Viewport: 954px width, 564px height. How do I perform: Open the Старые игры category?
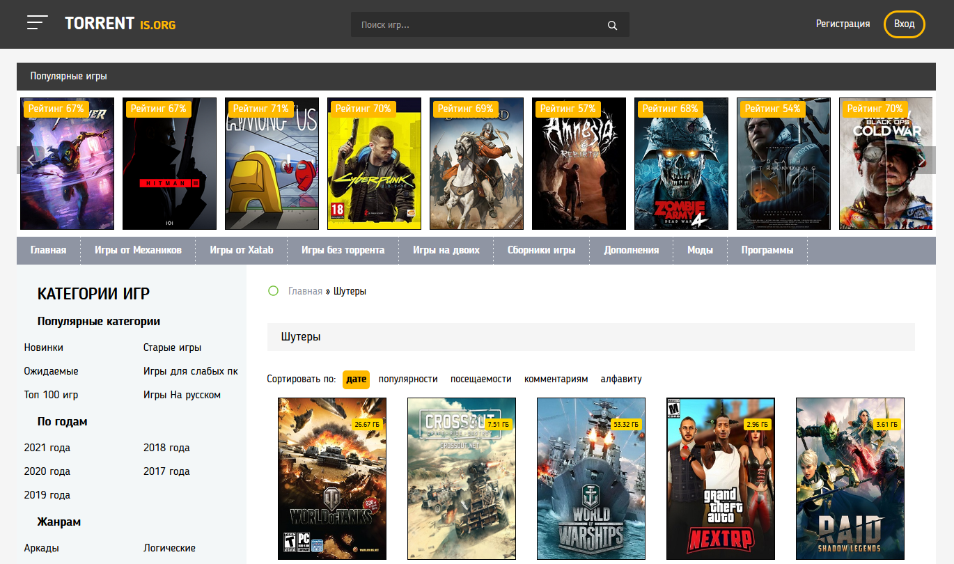click(172, 347)
